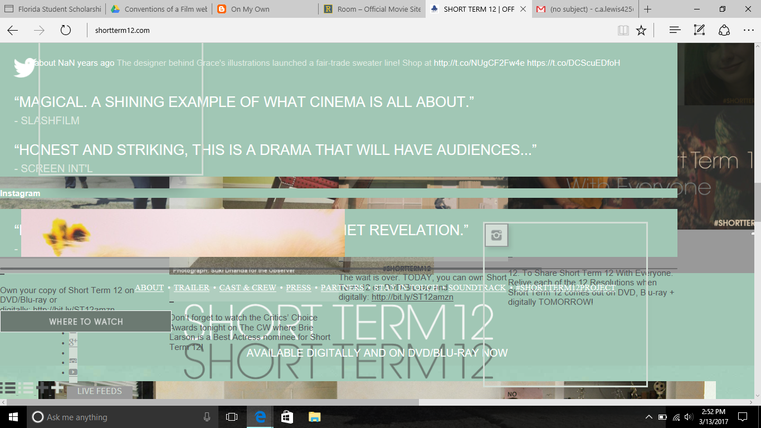
Task: Click AVAILABLE DIGITALLY AND ON DVD/BLU-RAY NOW text
Action: click(x=377, y=353)
